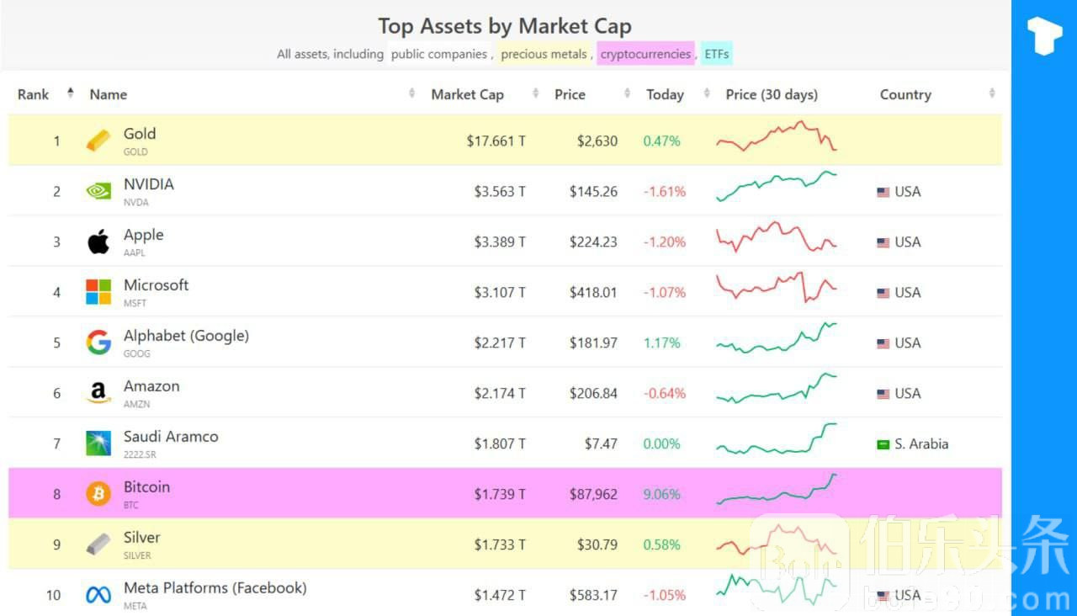Screen dimensions: 1077x616
Task: Click Apple's 30-day price chart
Action: point(777,236)
